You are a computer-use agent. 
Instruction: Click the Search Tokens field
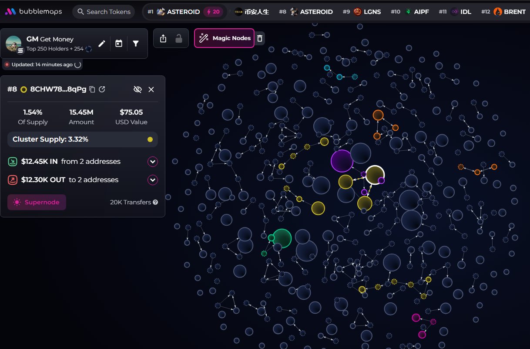tap(104, 12)
